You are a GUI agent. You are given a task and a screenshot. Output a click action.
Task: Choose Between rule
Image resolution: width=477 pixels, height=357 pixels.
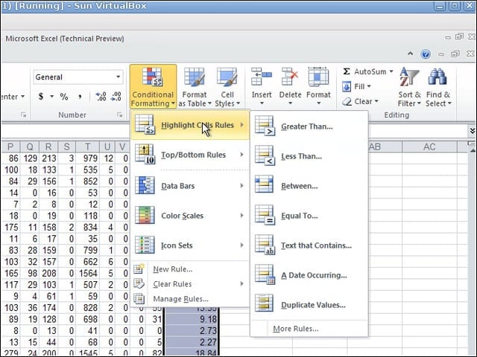tap(309, 186)
